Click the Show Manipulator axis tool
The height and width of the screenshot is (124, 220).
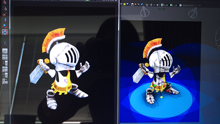(x=5, y=43)
